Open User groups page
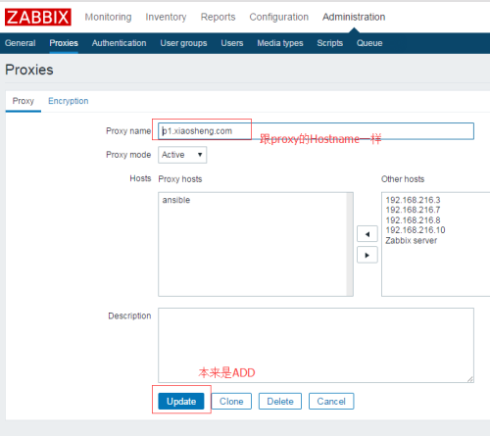490x436 pixels. (x=183, y=43)
